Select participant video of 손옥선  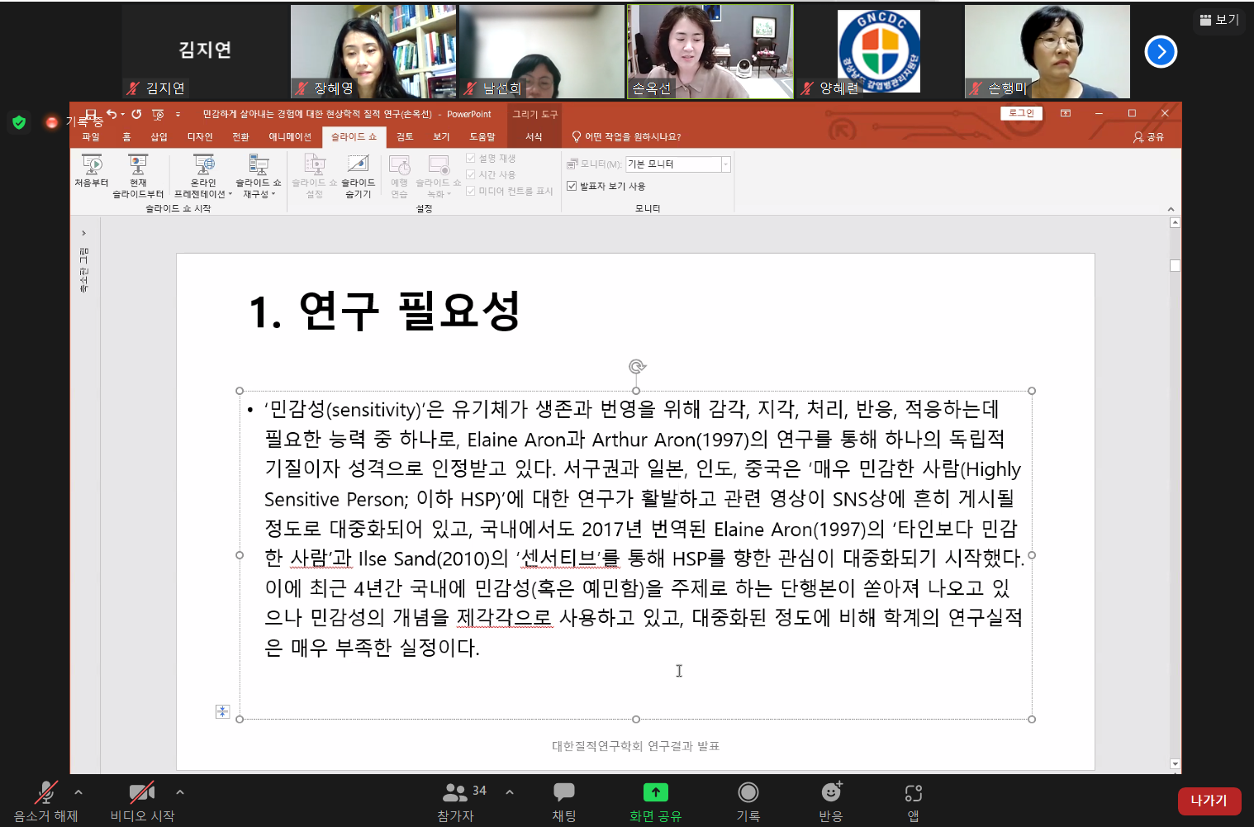pyautogui.click(x=710, y=51)
